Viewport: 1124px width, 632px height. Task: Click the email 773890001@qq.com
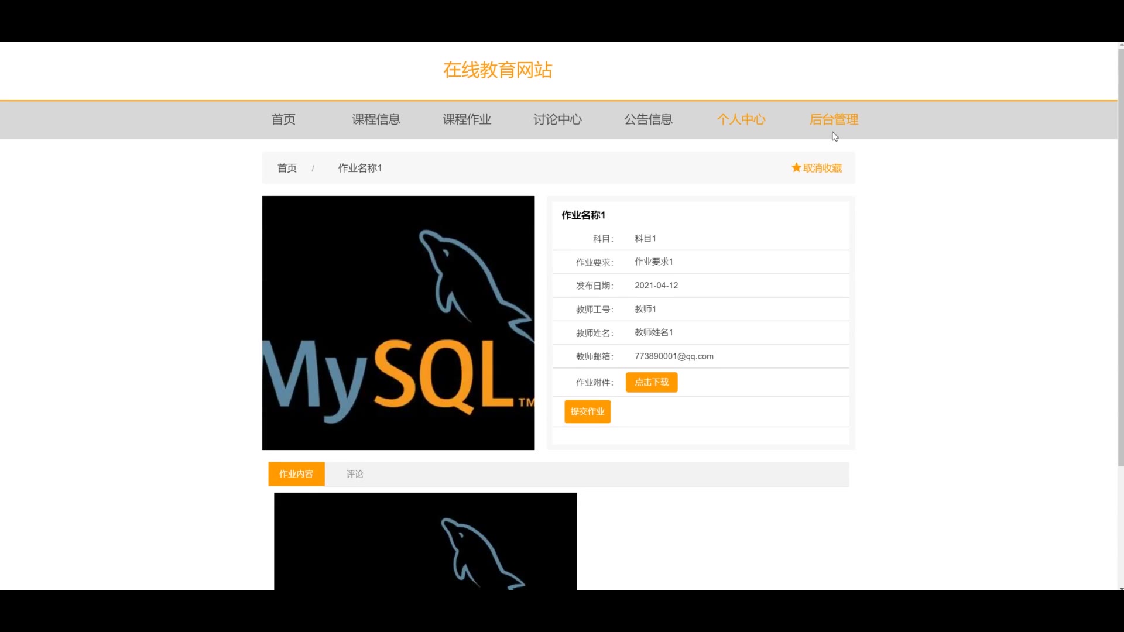click(x=674, y=356)
